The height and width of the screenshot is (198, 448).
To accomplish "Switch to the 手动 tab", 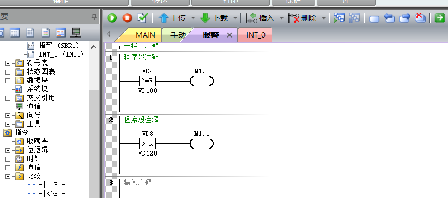I will click(x=178, y=35).
